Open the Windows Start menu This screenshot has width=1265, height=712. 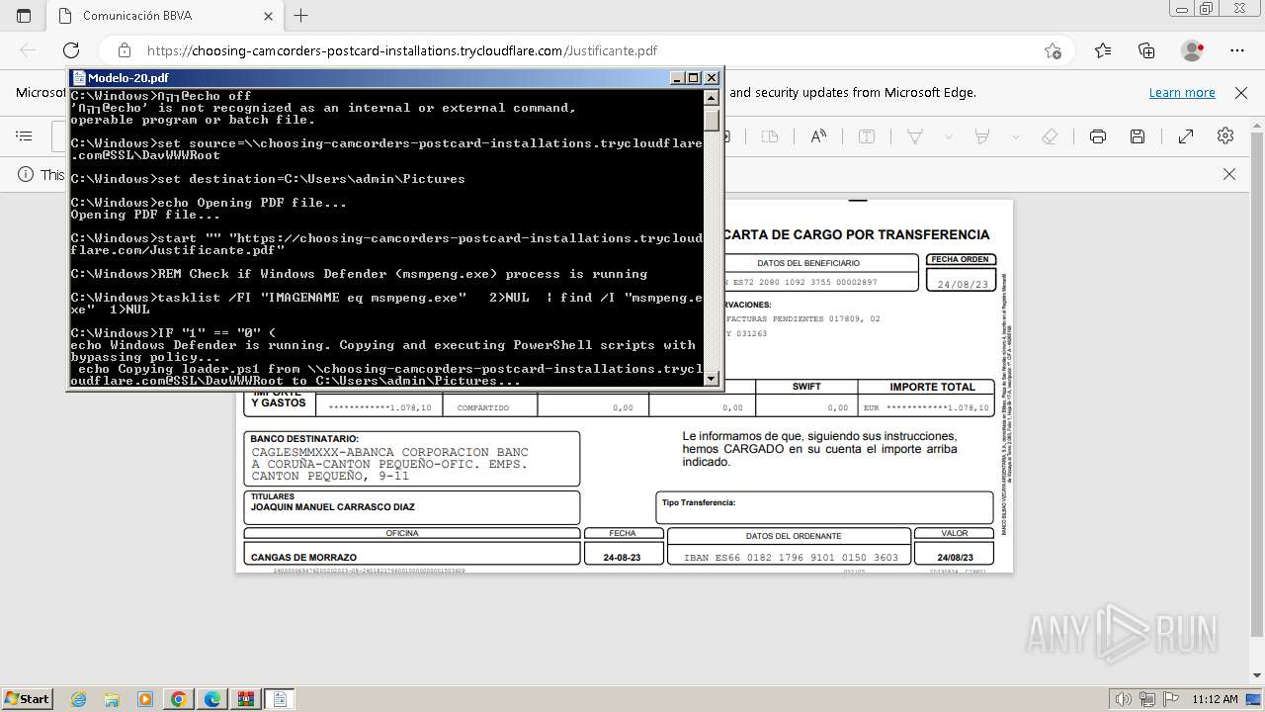pyautogui.click(x=28, y=698)
